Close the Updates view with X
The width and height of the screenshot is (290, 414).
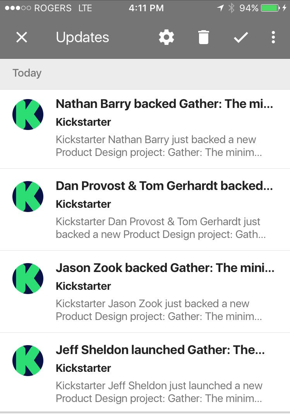click(22, 37)
